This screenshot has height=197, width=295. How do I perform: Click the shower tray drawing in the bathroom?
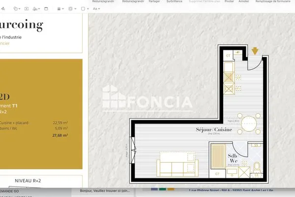pyautogui.click(x=218, y=156)
